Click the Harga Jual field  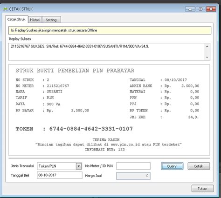tap(133, 176)
